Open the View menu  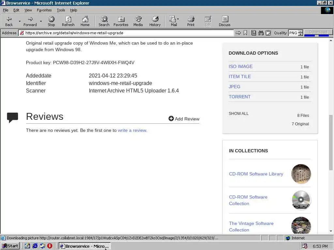tap(28, 10)
